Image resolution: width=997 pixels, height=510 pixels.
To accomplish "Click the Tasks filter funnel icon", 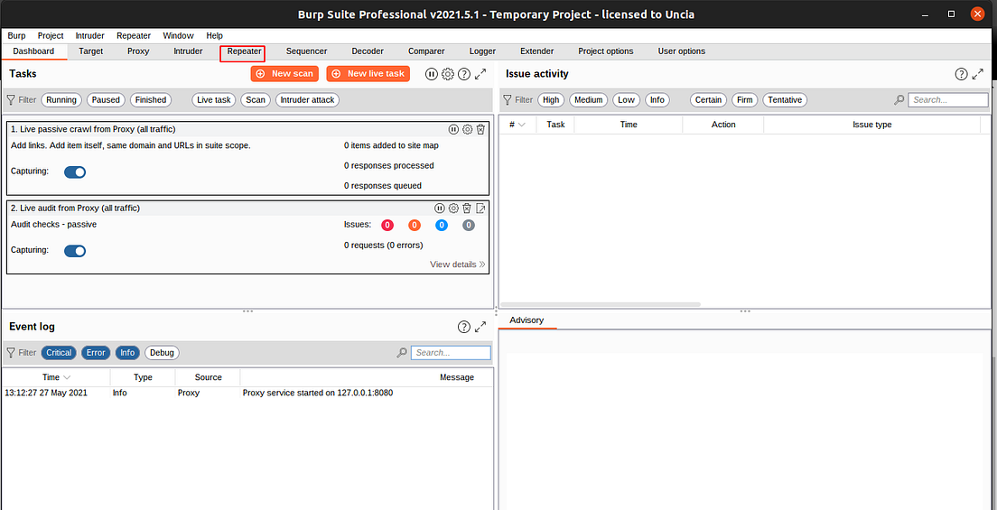I will pos(11,100).
